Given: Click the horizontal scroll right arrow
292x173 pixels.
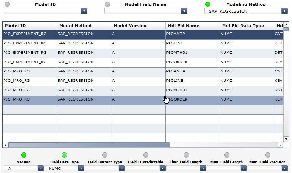Looking at the screenshot, I should click(x=280, y=145).
